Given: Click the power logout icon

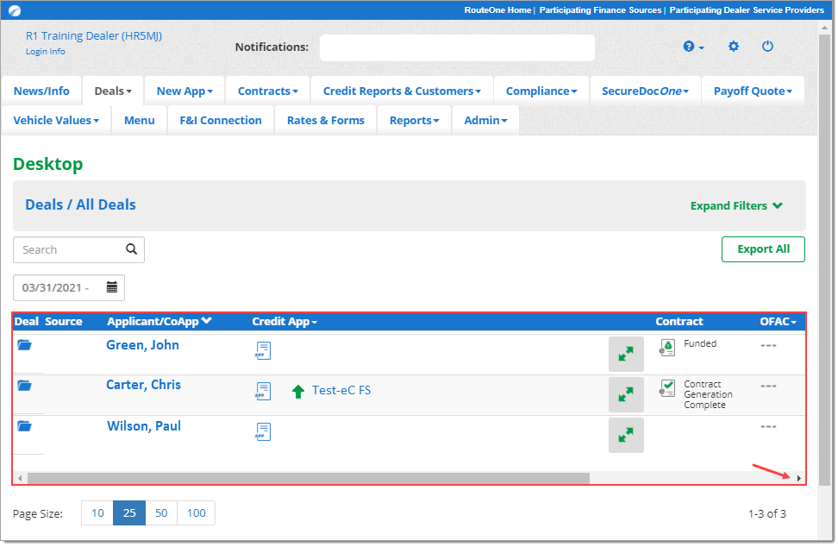Looking at the screenshot, I should (x=767, y=47).
